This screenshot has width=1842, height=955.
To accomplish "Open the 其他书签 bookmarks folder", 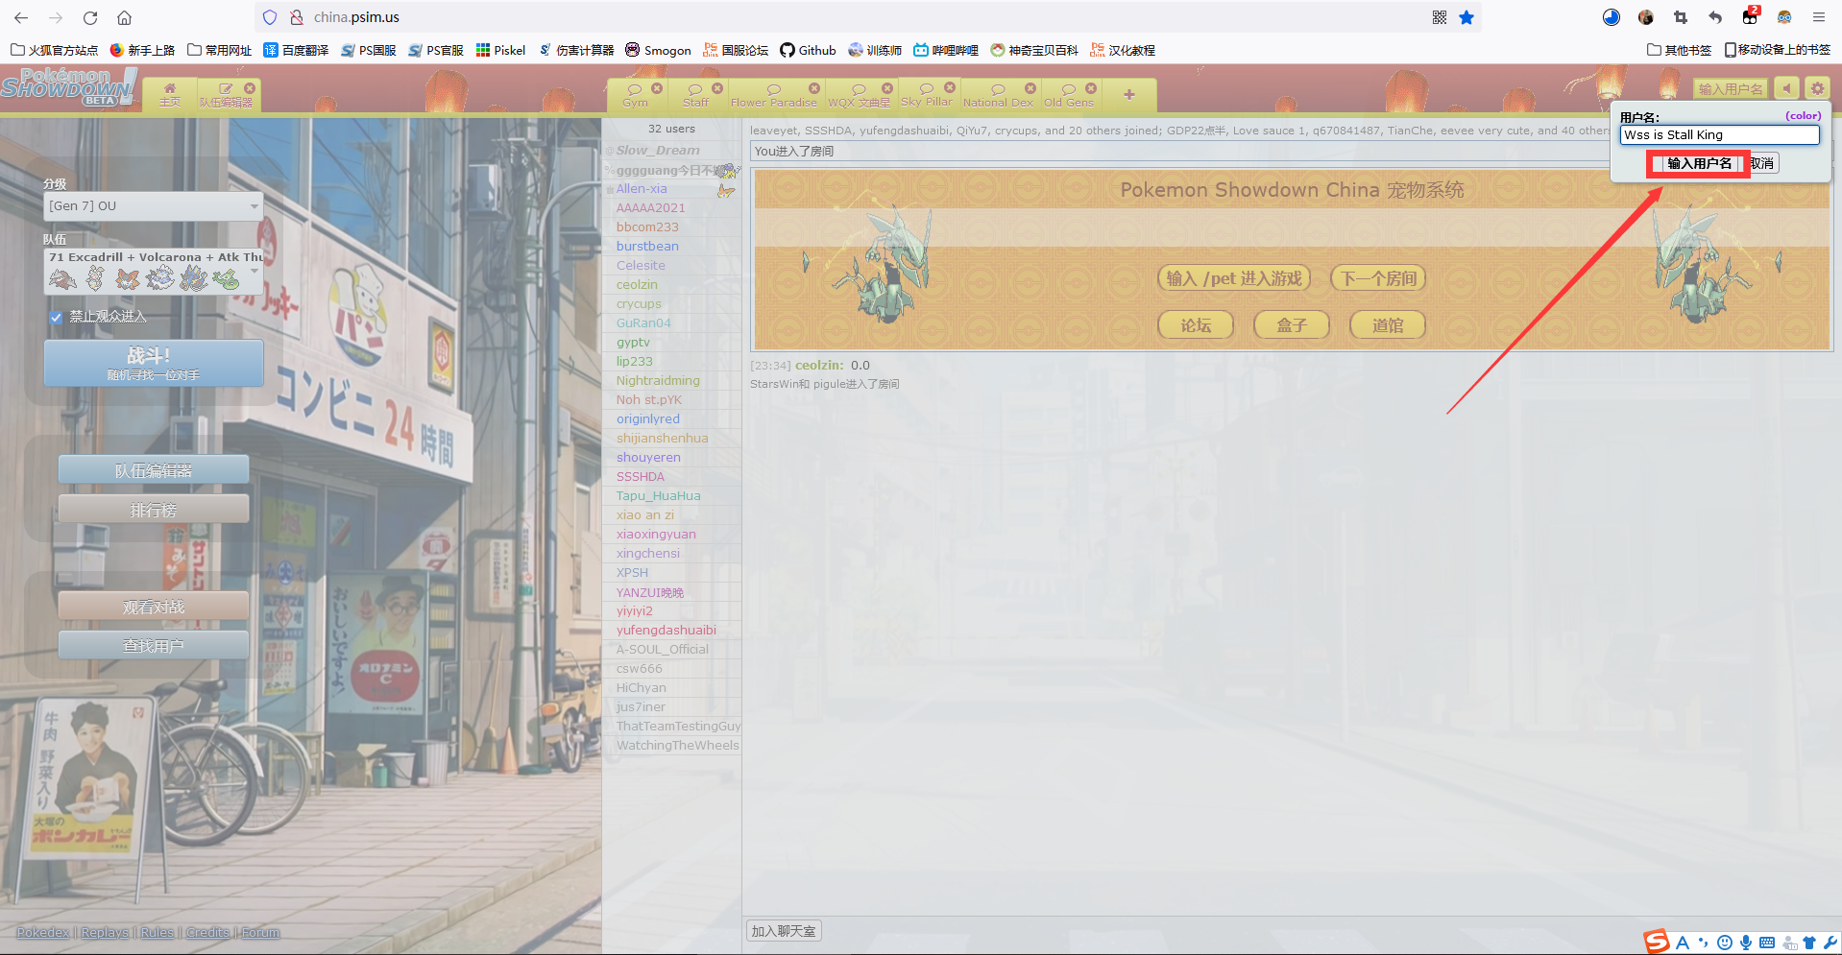I will pos(1679,50).
